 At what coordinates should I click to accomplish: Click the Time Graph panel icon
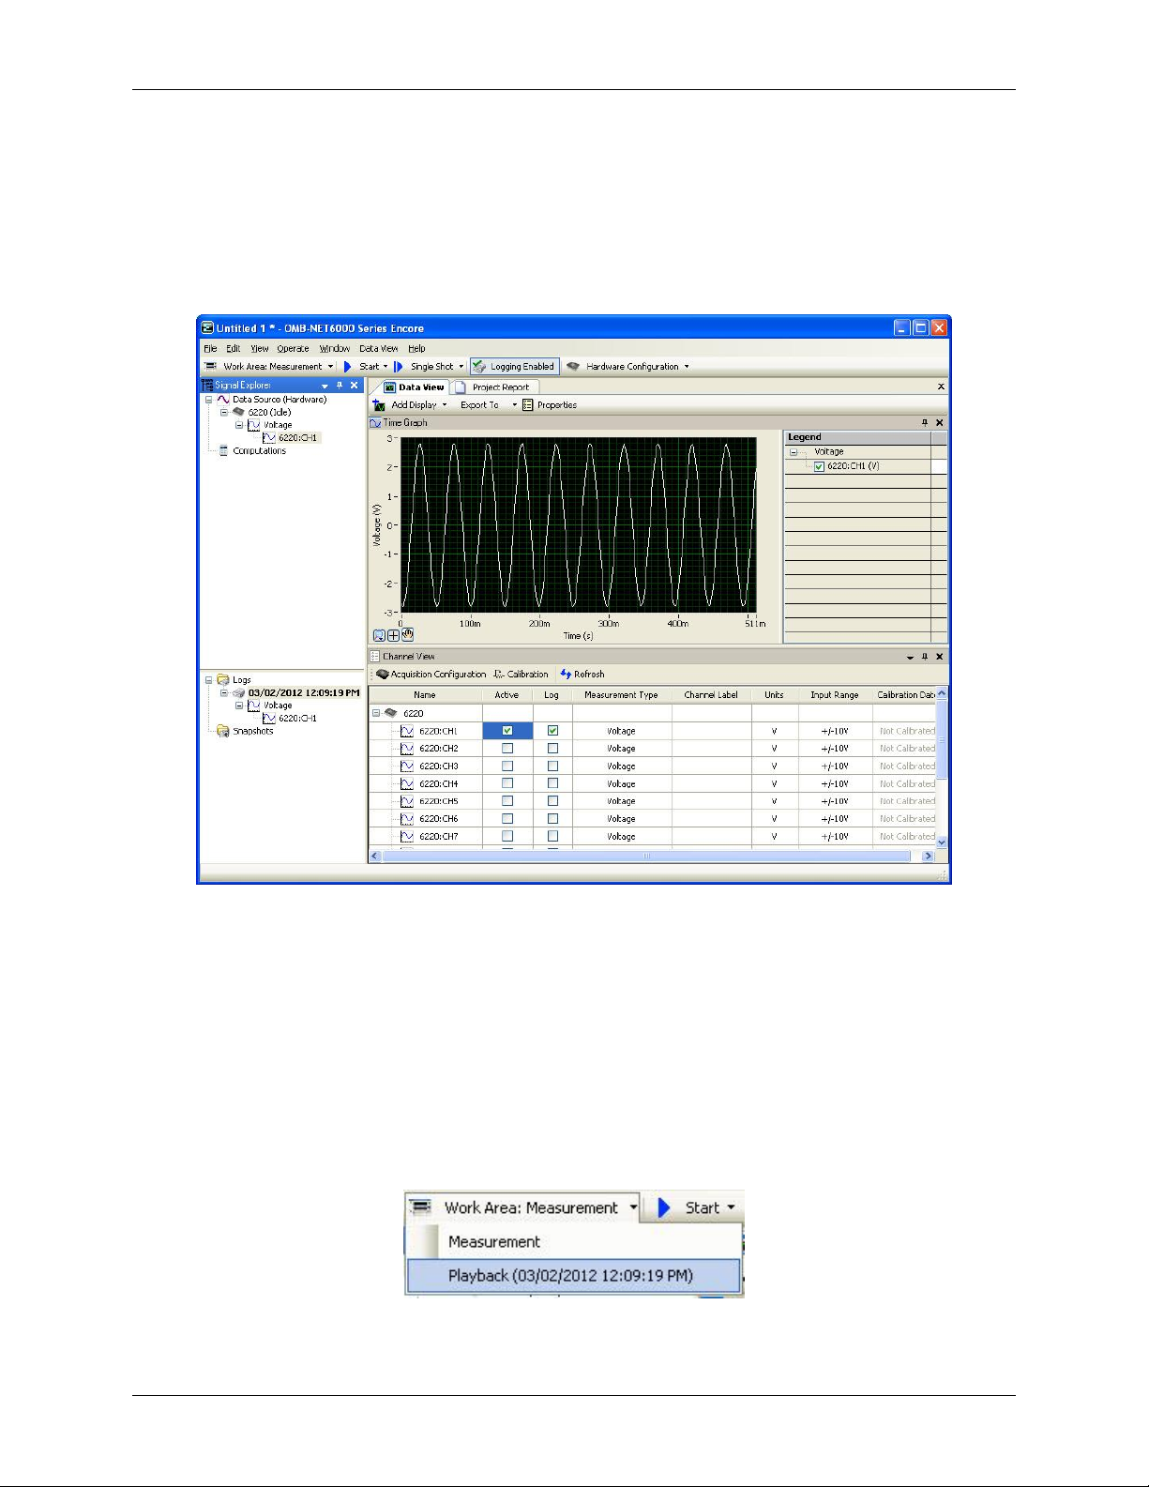click(375, 422)
